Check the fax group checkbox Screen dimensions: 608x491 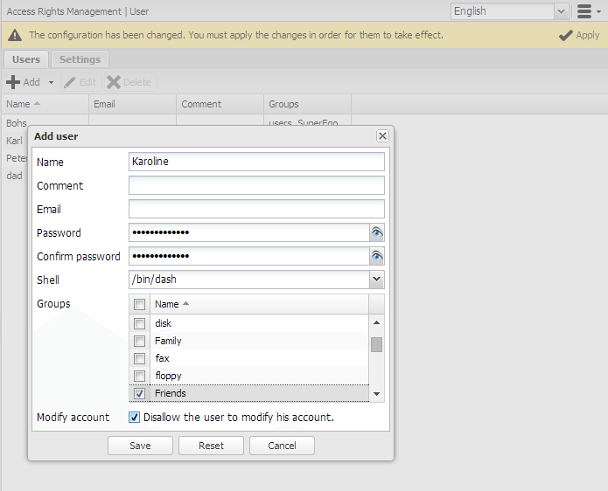pos(139,358)
